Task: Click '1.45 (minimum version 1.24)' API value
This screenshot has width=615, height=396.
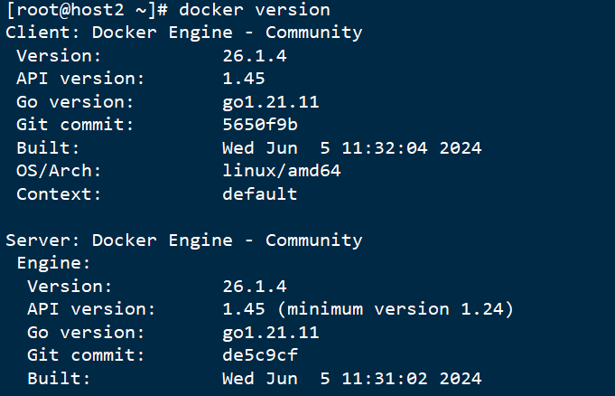Action: 368,309
